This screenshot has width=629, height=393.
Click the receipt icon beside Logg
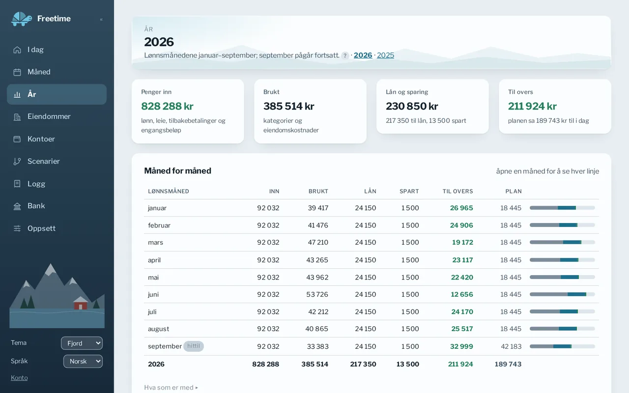point(17,184)
